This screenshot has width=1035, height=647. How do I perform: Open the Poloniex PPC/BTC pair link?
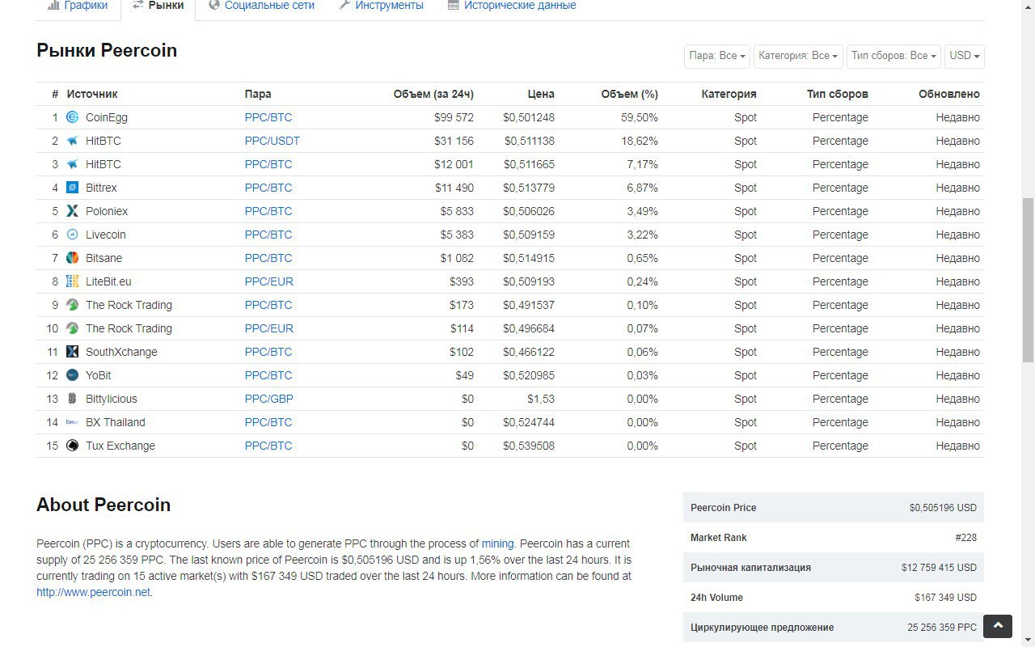[x=268, y=211]
